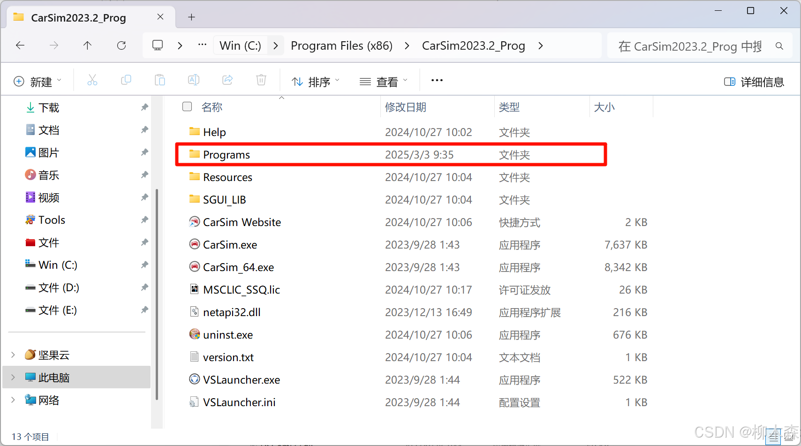Expand the 此电脑 tree node
The height and width of the screenshot is (446, 801).
(13, 377)
